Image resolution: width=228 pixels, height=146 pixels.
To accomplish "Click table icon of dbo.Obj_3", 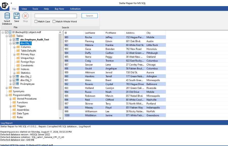I will 17,80.
